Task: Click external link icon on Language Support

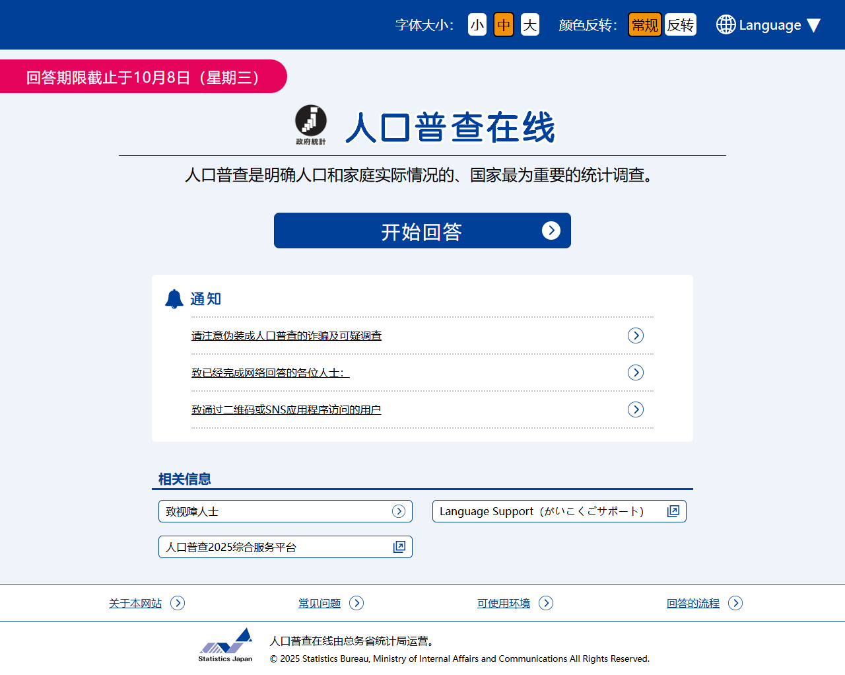Action: (x=673, y=511)
